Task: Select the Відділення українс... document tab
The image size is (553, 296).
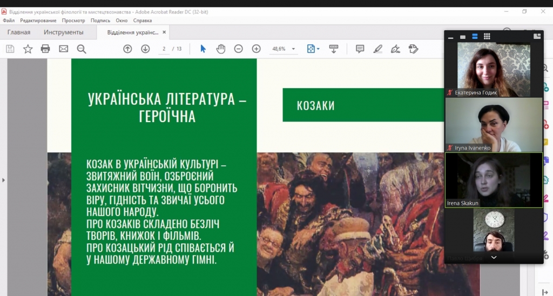Action: pyautogui.click(x=133, y=32)
